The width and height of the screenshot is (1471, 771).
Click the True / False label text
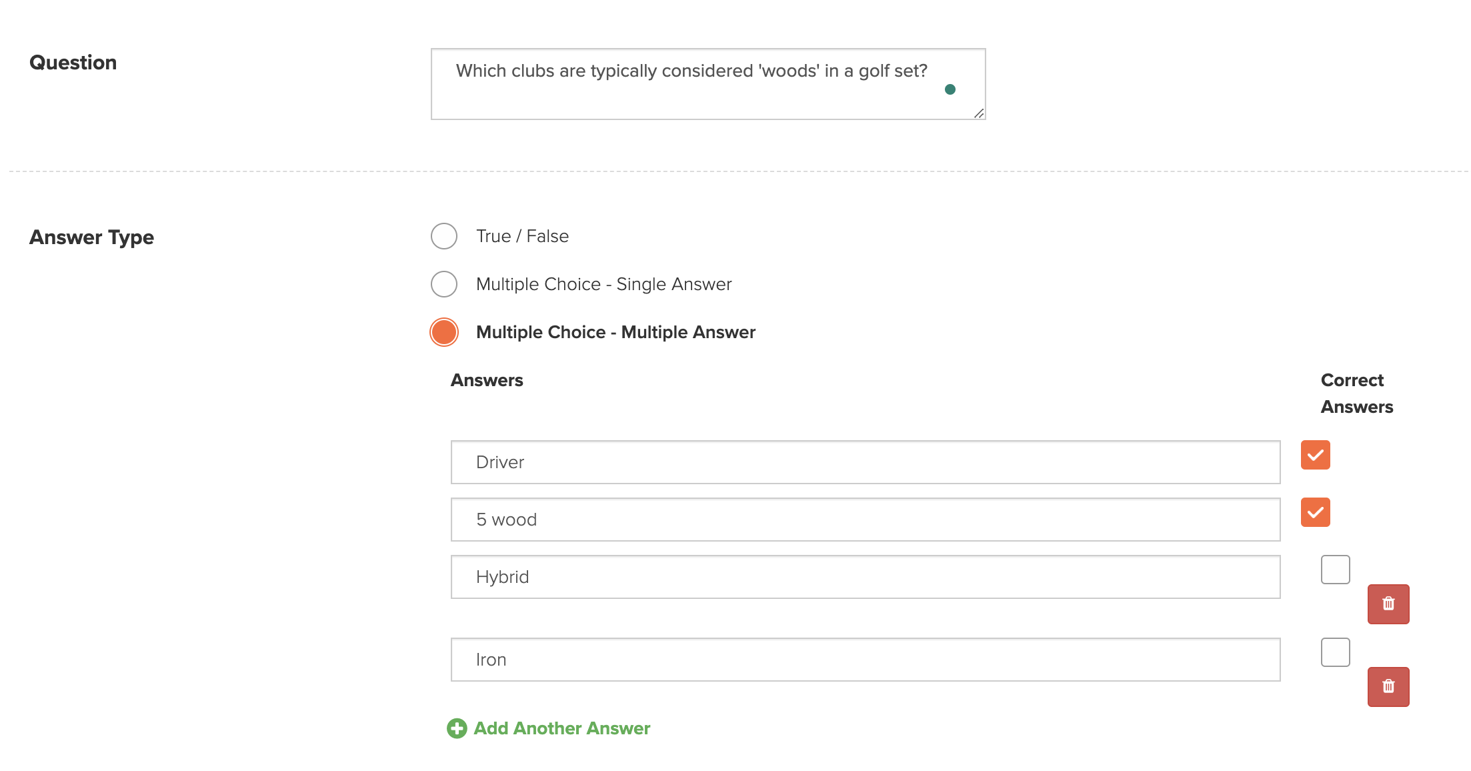pos(522,236)
